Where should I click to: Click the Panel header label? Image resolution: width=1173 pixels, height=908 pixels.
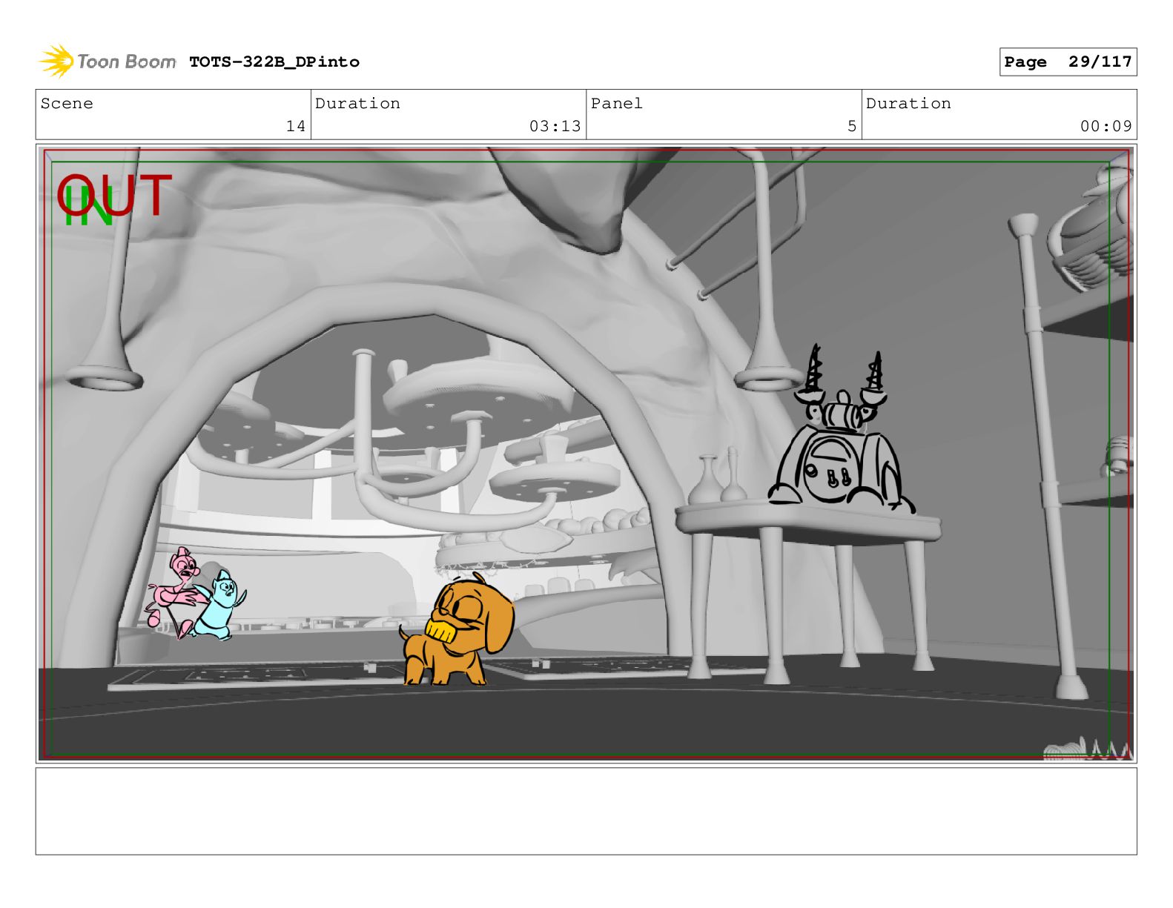pyautogui.click(x=616, y=104)
